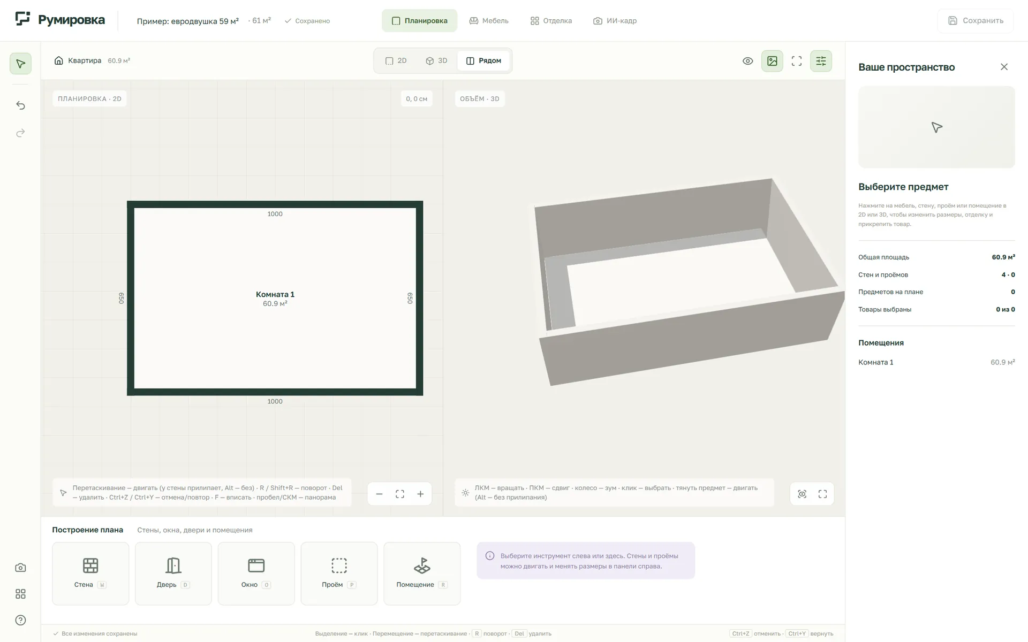
Task: Select the cursor selection tool in left sidebar
Action: [x=20, y=64]
